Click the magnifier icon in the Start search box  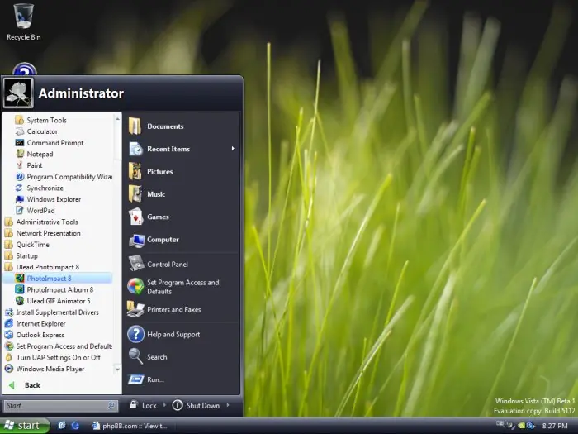(111, 406)
